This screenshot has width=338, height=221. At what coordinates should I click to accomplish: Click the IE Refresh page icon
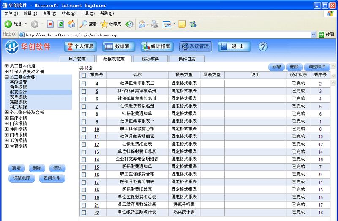click(x=61, y=24)
